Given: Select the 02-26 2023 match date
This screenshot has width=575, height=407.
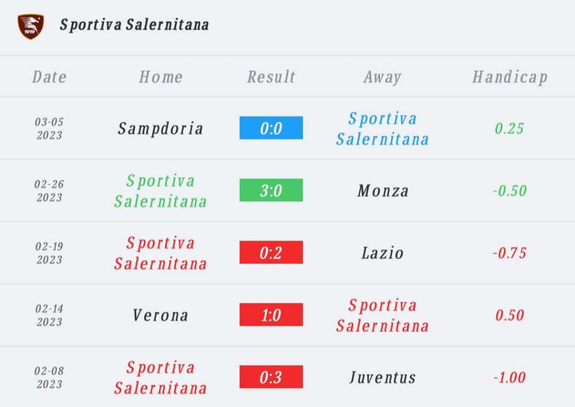Looking at the screenshot, I should [49, 191].
